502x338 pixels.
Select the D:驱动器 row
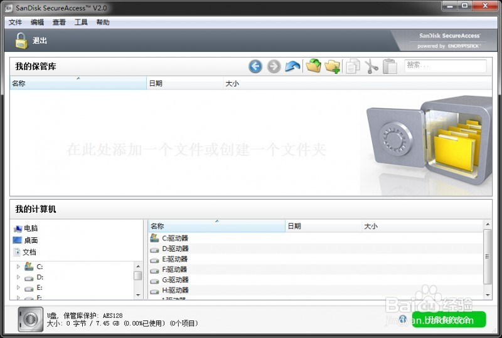[316, 248]
